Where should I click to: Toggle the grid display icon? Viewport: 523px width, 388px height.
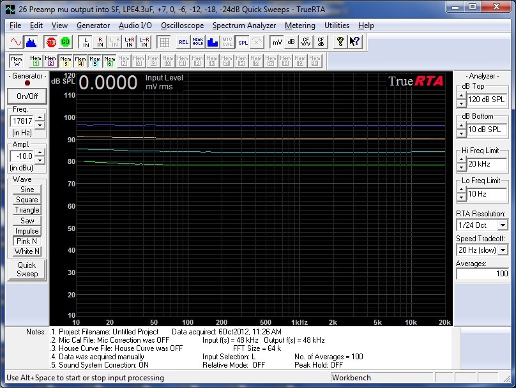click(163, 42)
